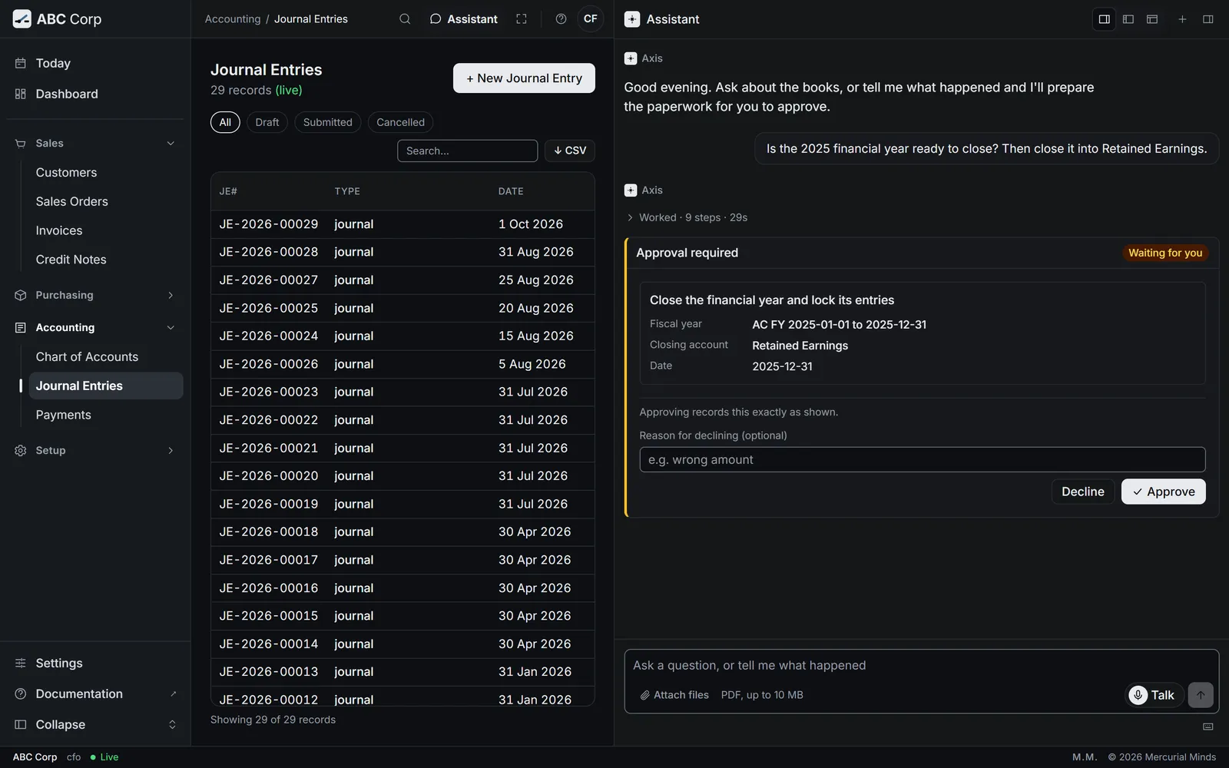
Task: Open the CF user avatar menu
Action: point(590,19)
